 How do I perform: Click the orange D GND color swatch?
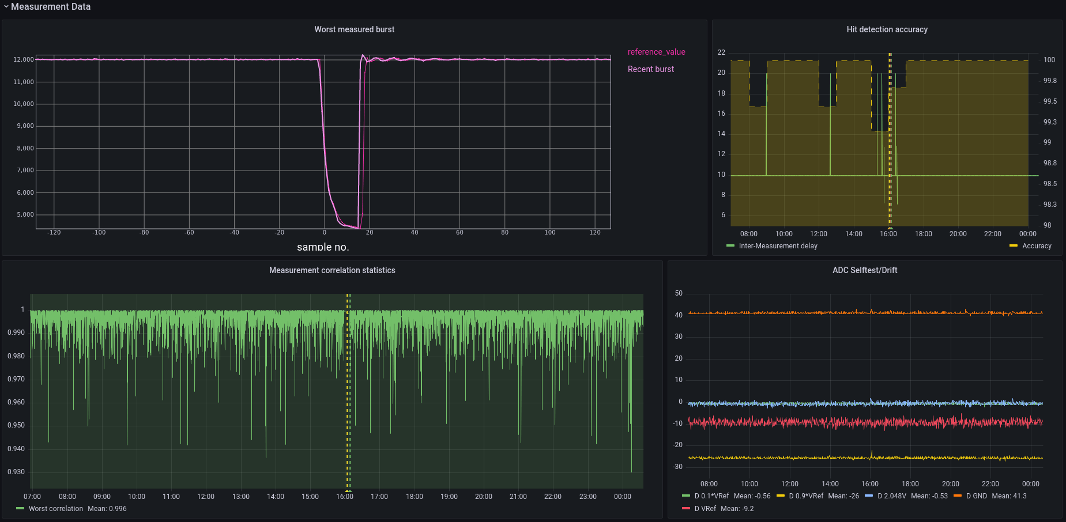[958, 496]
